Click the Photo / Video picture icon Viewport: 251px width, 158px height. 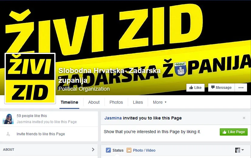[129, 150]
